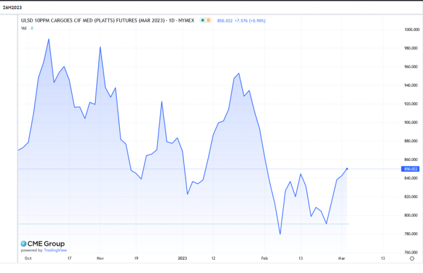This screenshot has width=423, height=273.
Task: Click the 2023 label on time axis
Action: tap(182, 258)
